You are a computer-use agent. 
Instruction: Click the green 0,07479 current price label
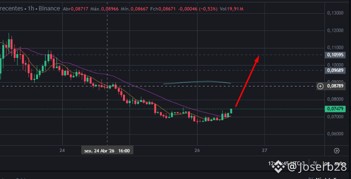335,109
